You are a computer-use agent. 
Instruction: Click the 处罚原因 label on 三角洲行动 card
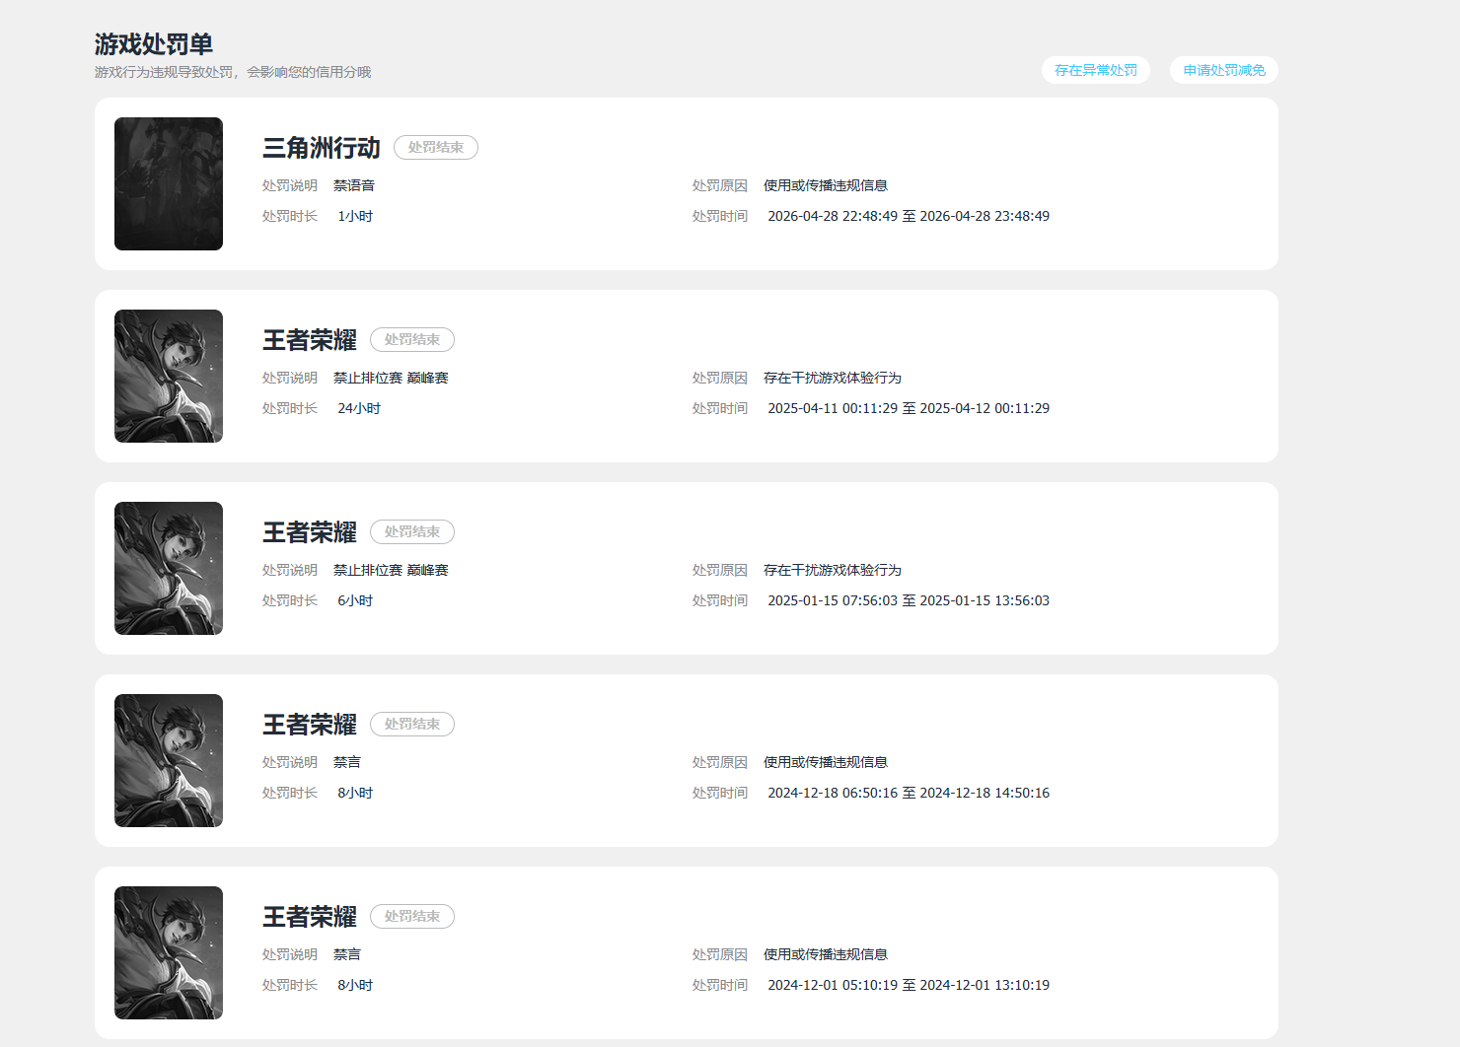tap(720, 185)
